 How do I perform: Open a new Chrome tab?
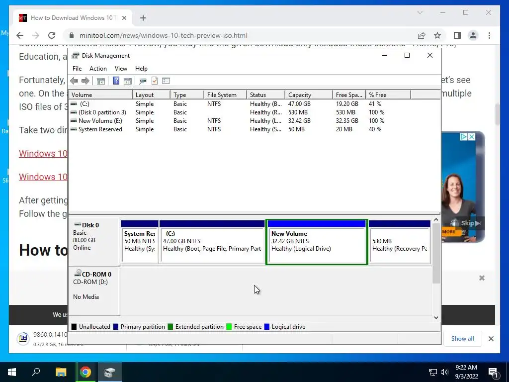coord(143,18)
